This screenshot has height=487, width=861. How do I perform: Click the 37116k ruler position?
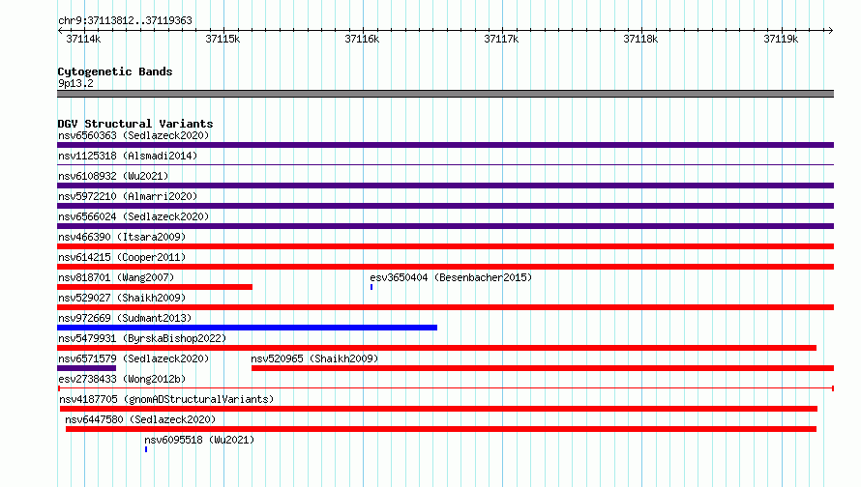pos(362,39)
